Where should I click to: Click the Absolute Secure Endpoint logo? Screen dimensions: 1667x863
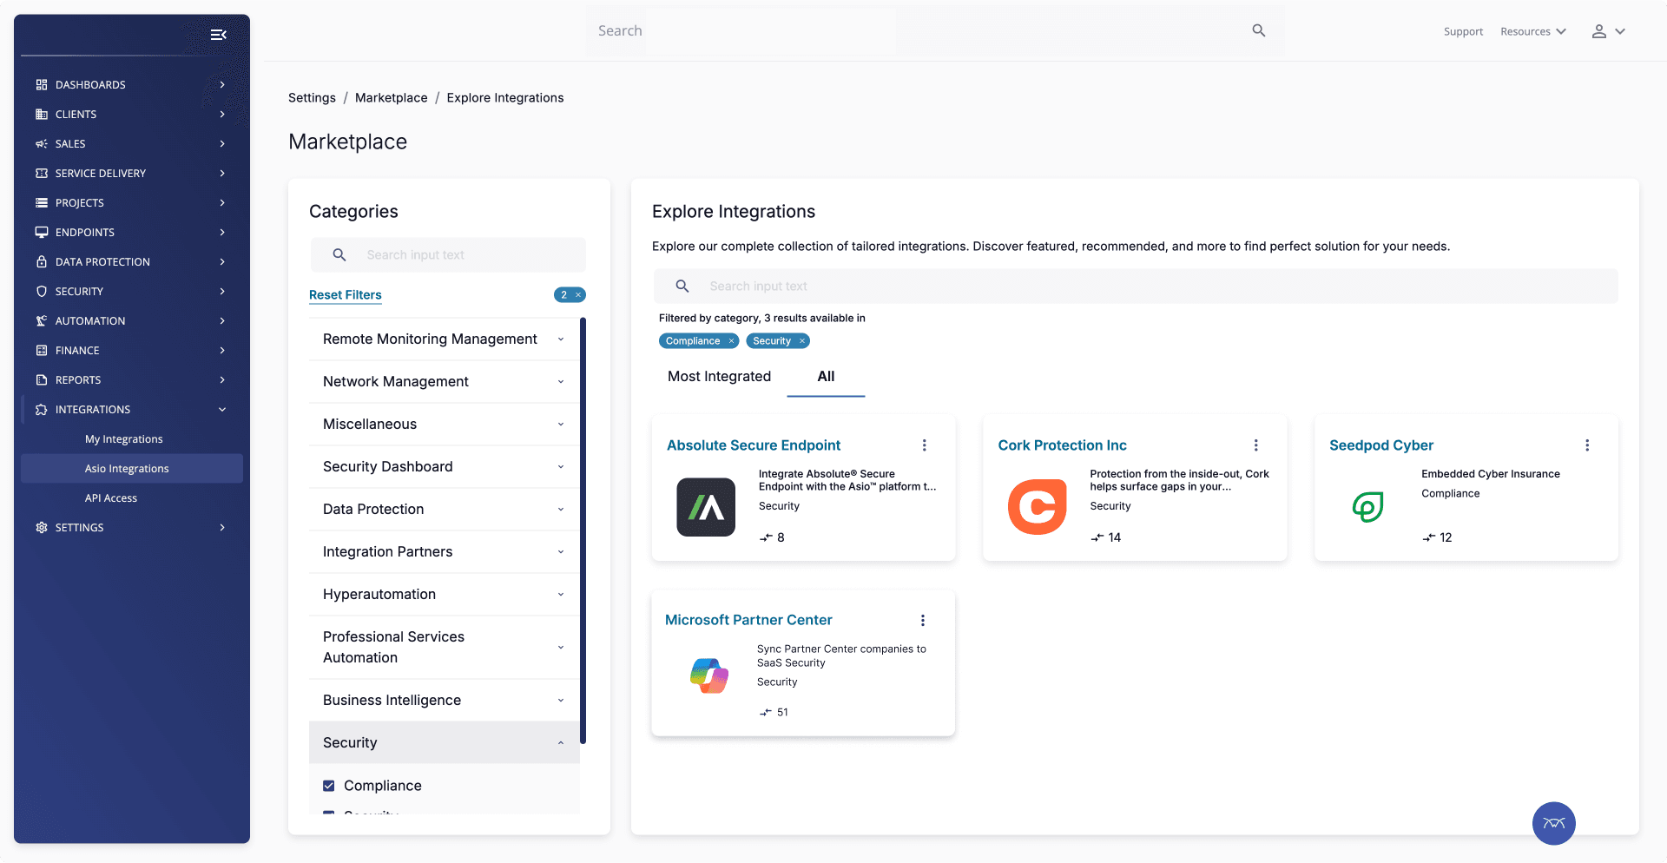pos(706,507)
